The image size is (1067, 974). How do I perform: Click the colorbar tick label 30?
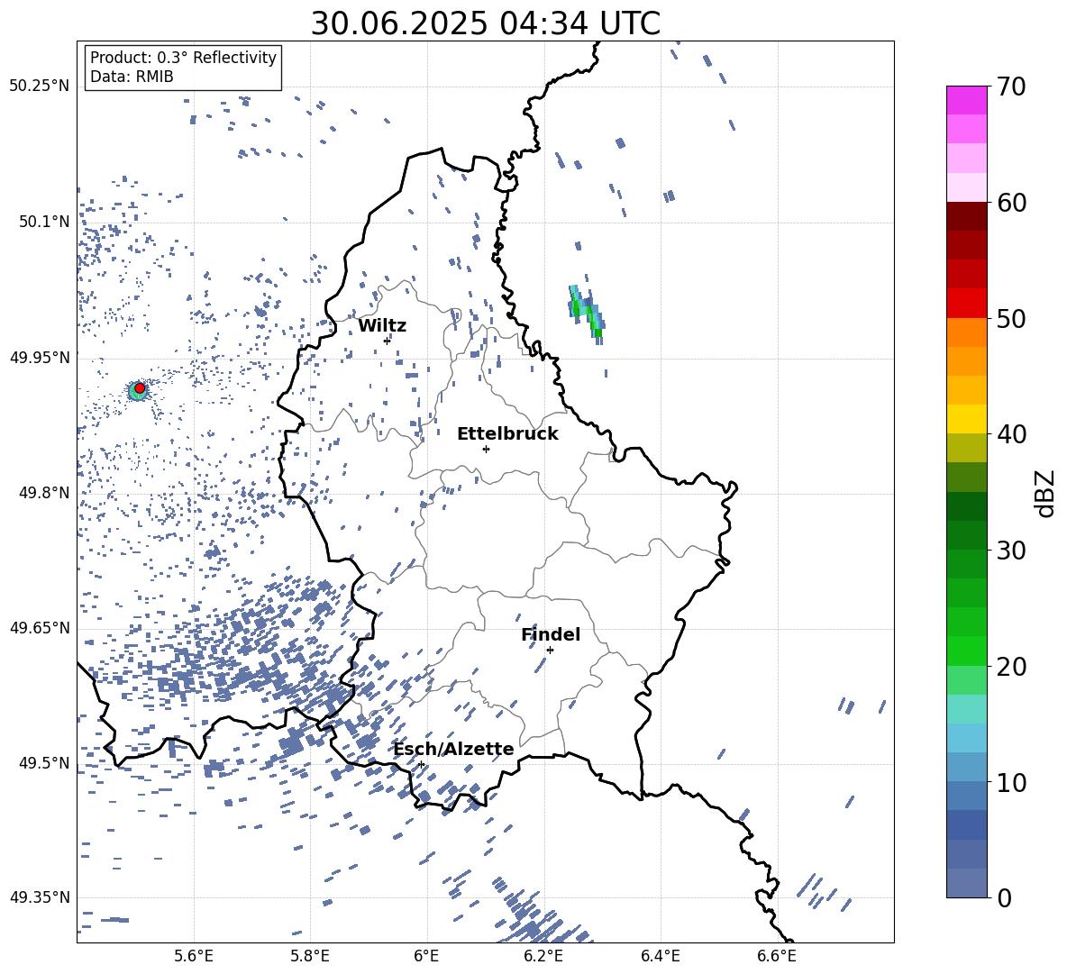1011,550
